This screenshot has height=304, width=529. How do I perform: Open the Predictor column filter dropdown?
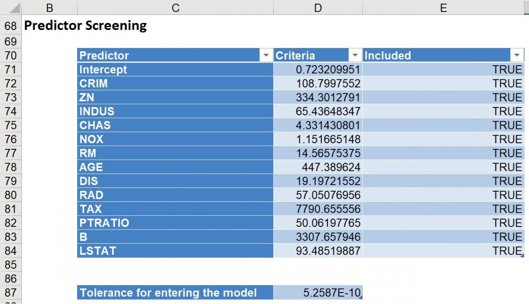[266, 56]
